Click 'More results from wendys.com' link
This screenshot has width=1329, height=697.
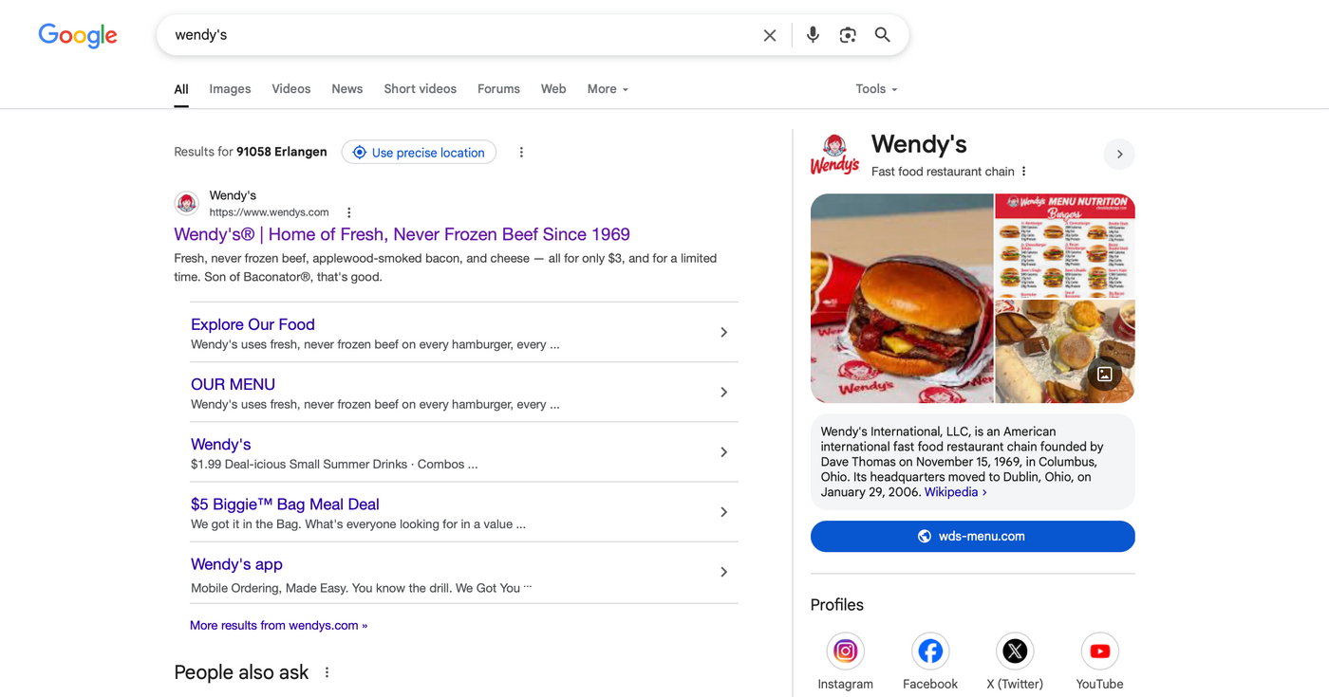tap(278, 626)
